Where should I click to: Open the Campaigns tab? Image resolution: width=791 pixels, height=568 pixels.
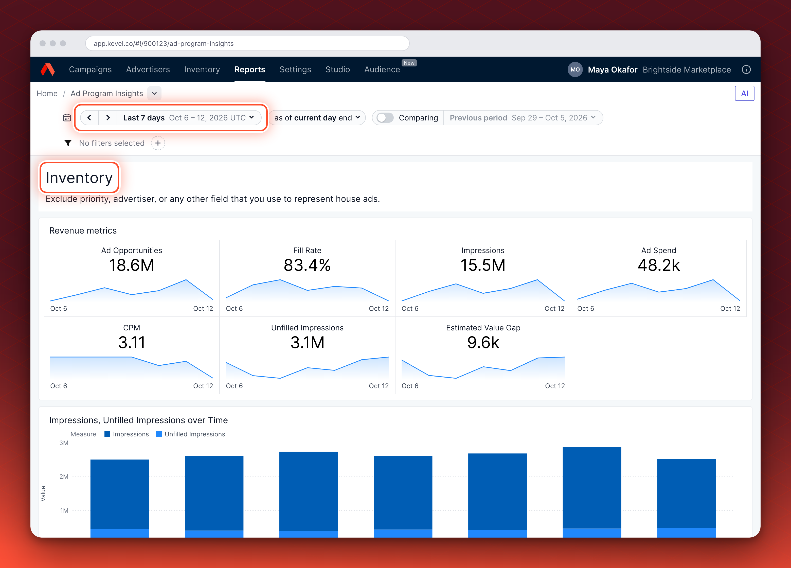pyautogui.click(x=90, y=69)
